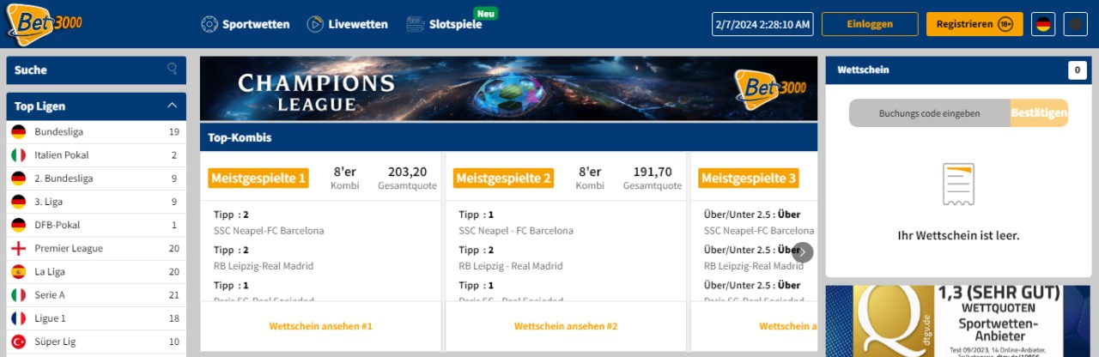Click RB Leipzig - Real Madrid in Meistgespielte 2
This screenshot has width=1099, height=357.
click(x=511, y=266)
